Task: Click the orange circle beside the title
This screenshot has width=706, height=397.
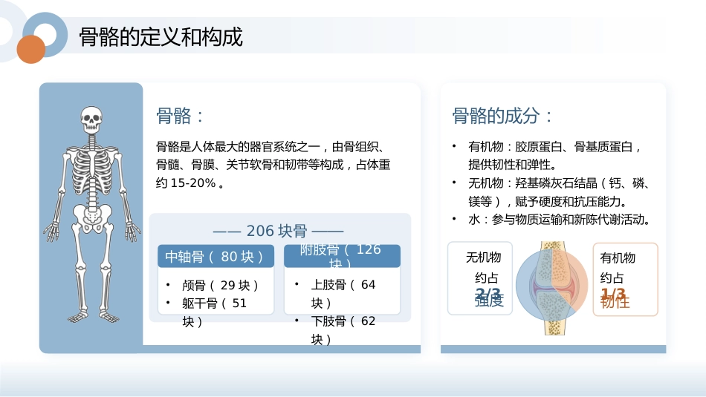Action: (31, 50)
